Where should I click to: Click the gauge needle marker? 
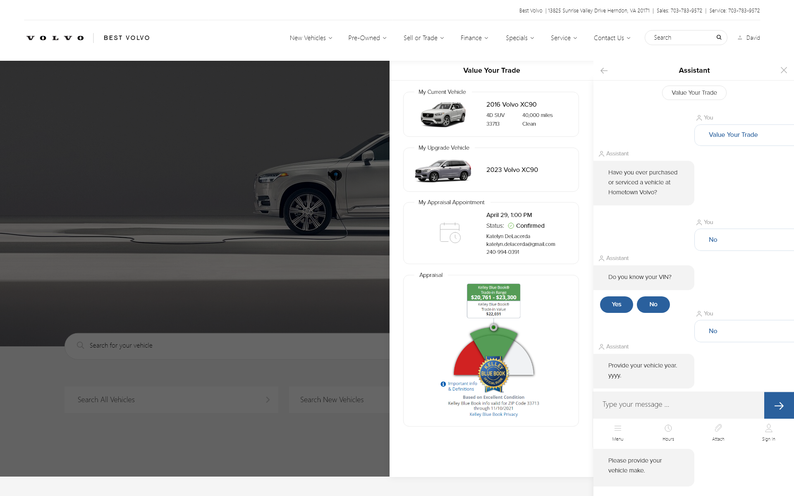[493, 327]
